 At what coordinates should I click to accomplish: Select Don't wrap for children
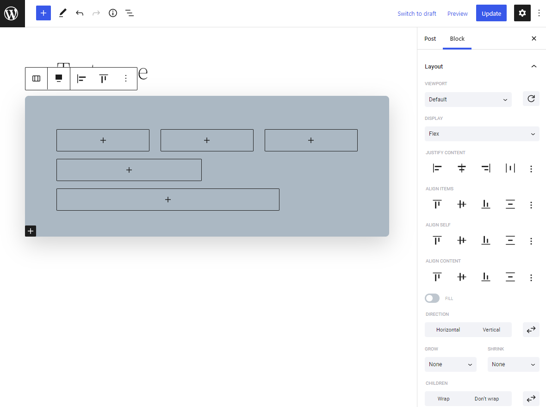tap(486, 399)
